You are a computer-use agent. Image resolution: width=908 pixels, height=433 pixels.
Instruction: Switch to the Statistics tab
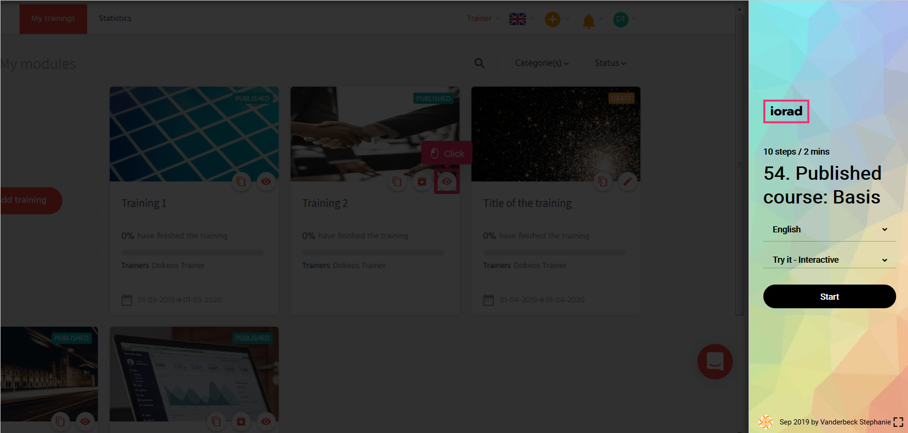click(x=115, y=18)
